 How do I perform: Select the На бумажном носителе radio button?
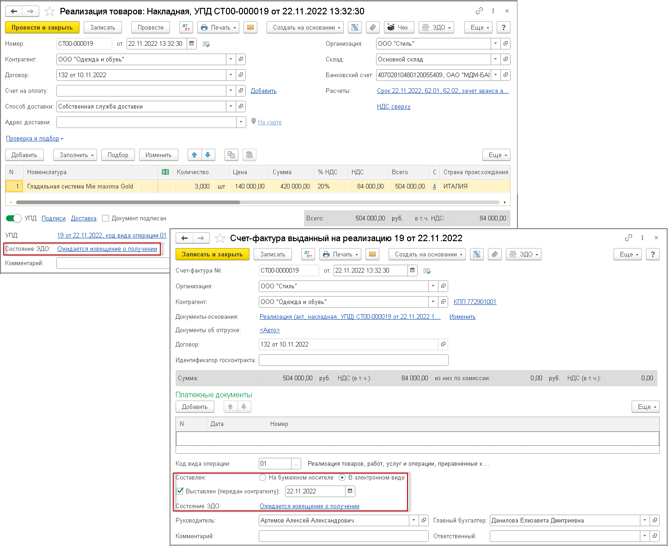pyautogui.click(x=262, y=477)
